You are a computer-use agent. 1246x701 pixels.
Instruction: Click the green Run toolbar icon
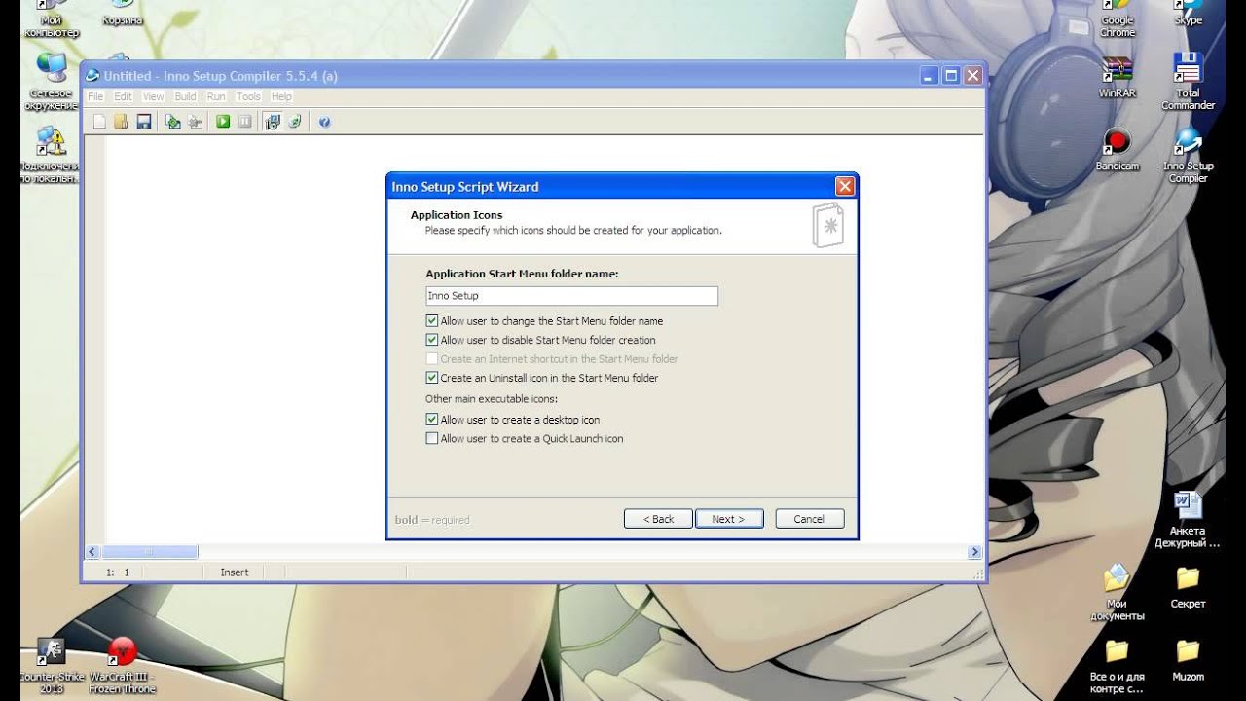pyautogui.click(x=223, y=122)
